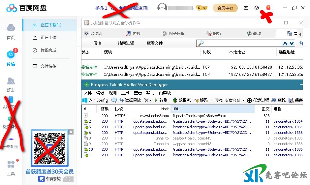Click the mail envelope icon in title bar
This screenshot has width=310, height=185.
pyautogui.click(x=246, y=8)
